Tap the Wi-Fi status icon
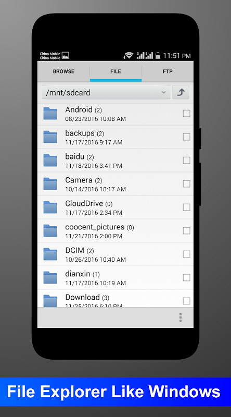Screen dimensions: 231x417 (x=129, y=55)
